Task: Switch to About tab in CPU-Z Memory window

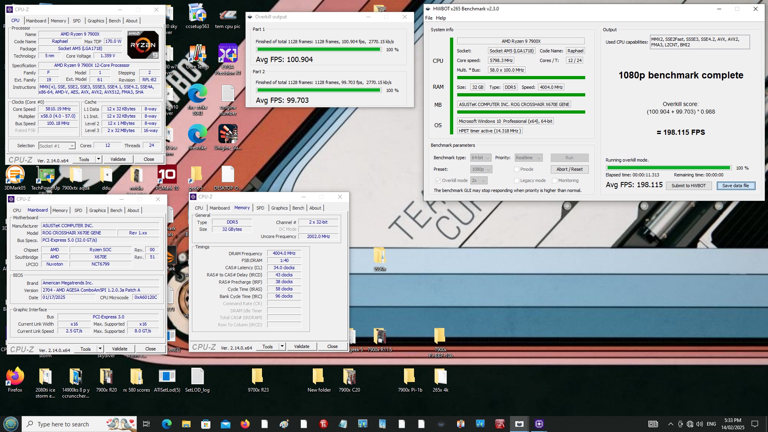Action: click(315, 208)
